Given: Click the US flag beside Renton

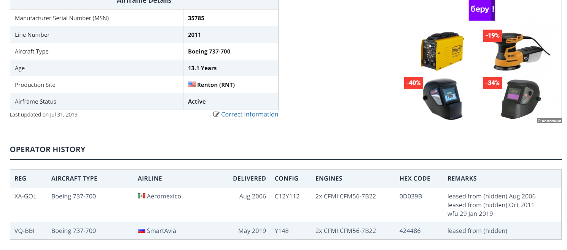Looking at the screenshot, I should point(191,85).
